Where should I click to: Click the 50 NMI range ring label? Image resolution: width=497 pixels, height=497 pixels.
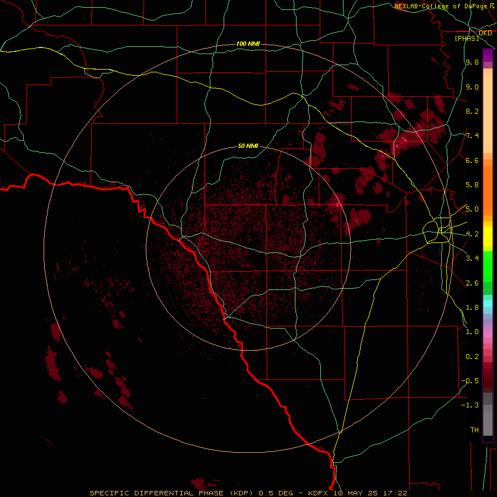pyautogui.click(x=248, y=146)
